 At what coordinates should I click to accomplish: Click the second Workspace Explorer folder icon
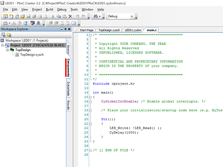(x=9, y=35)
